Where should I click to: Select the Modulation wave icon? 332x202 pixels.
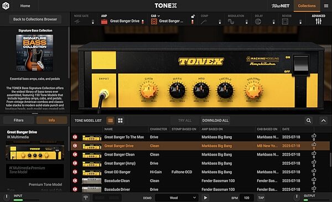click(x=231, y=22)
